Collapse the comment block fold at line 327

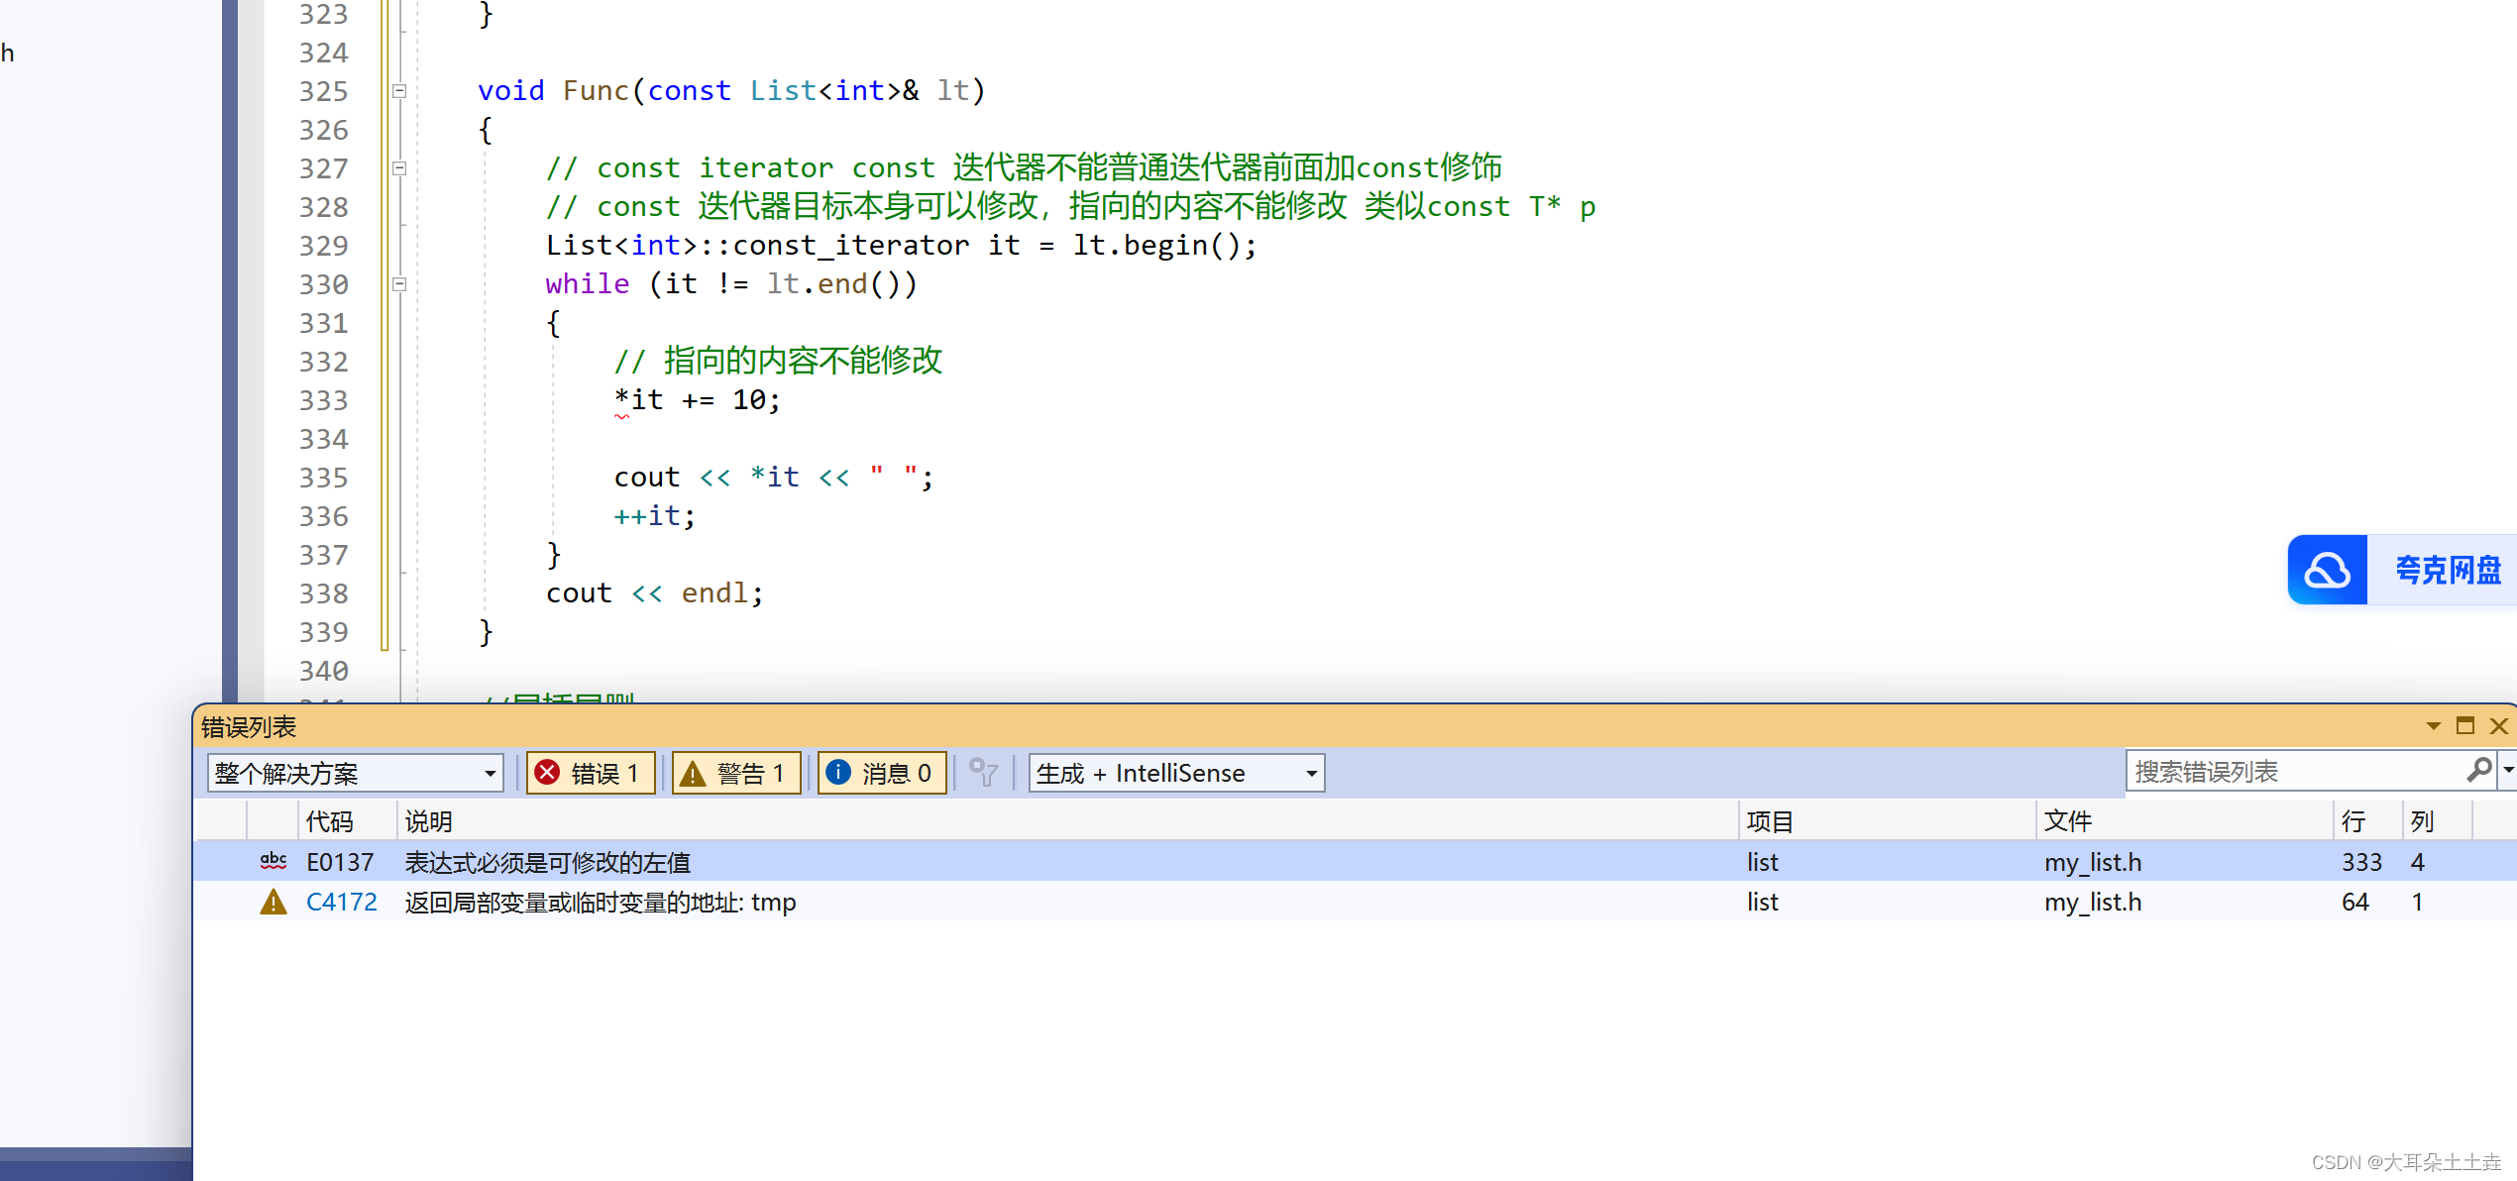click(x=399, y=168)
